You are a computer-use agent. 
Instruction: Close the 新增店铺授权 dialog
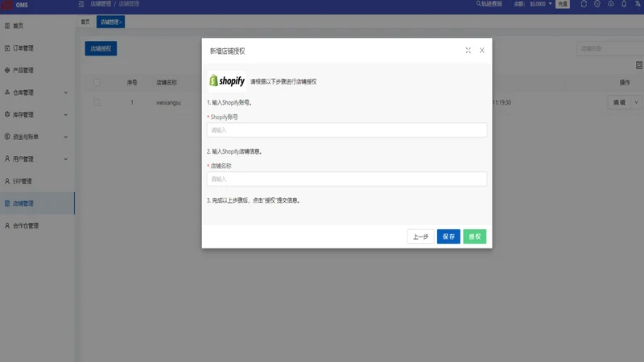pos(482,51)
